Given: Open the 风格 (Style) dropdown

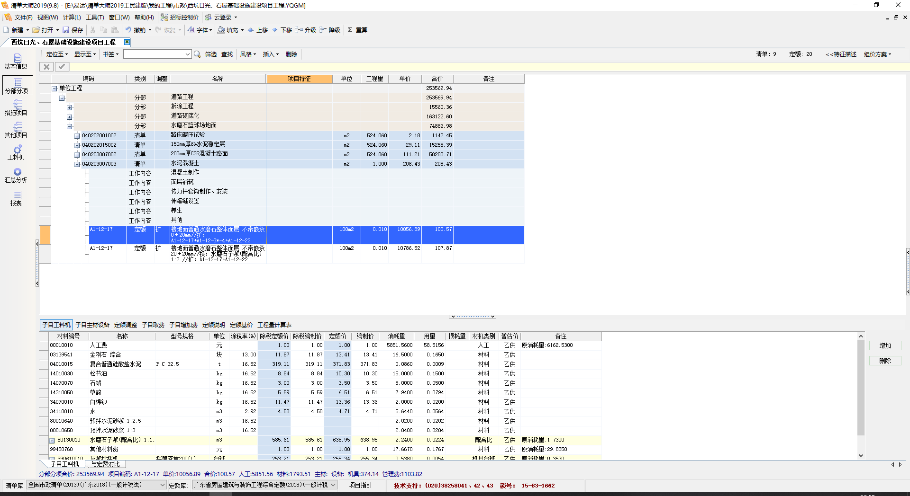Looking at the screenshot, I should 248,54.
